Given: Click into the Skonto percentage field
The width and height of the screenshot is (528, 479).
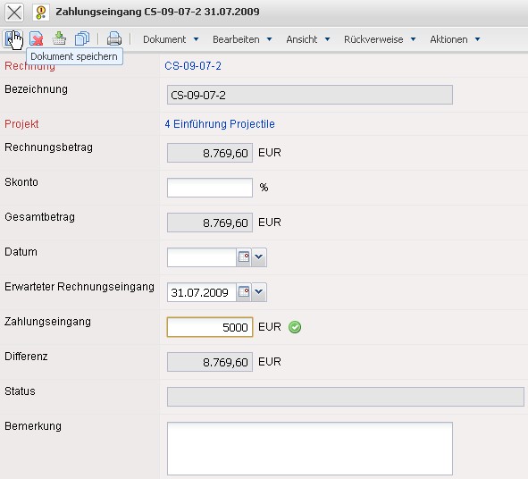Looking at the screenshot, I should (x=210, y=188).
